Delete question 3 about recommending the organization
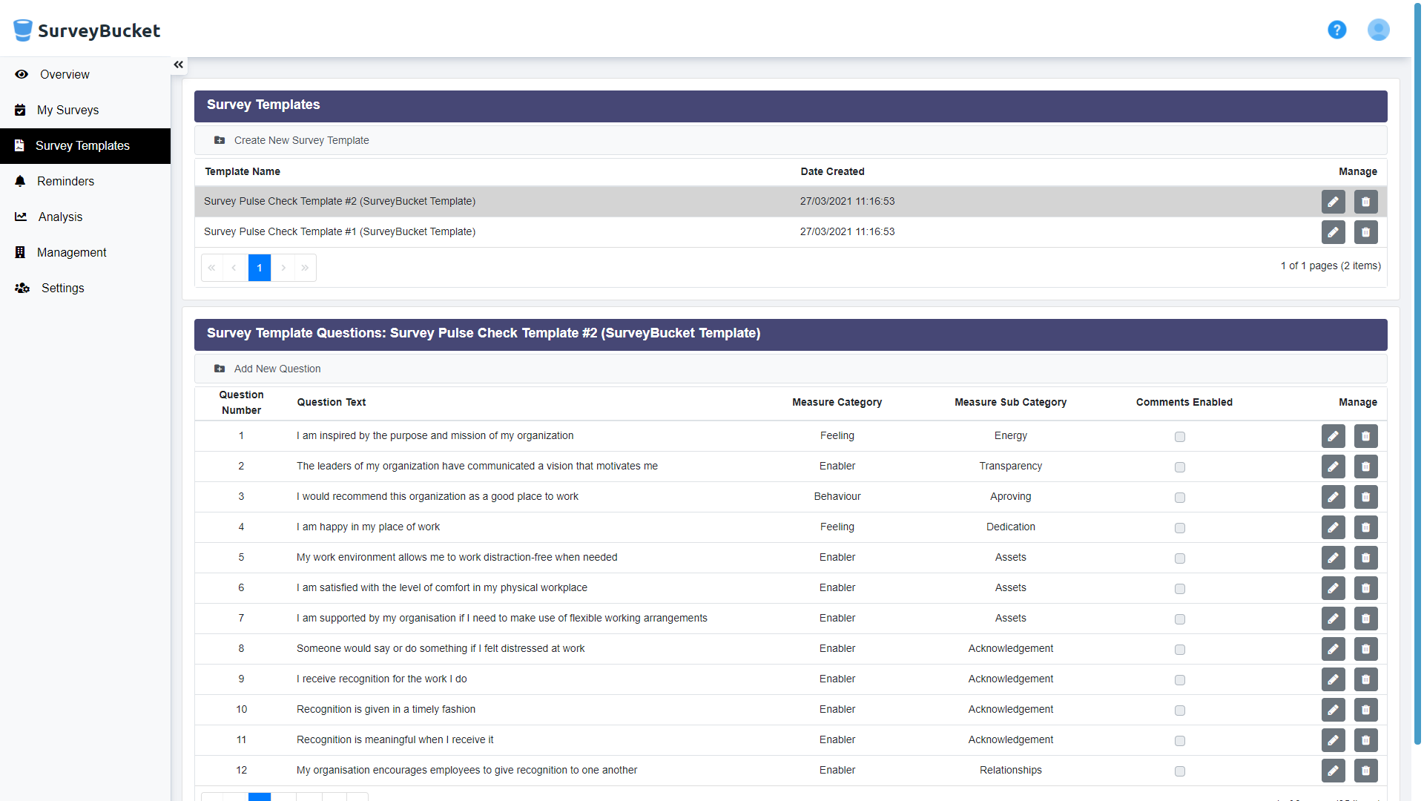 point(1365,497)
